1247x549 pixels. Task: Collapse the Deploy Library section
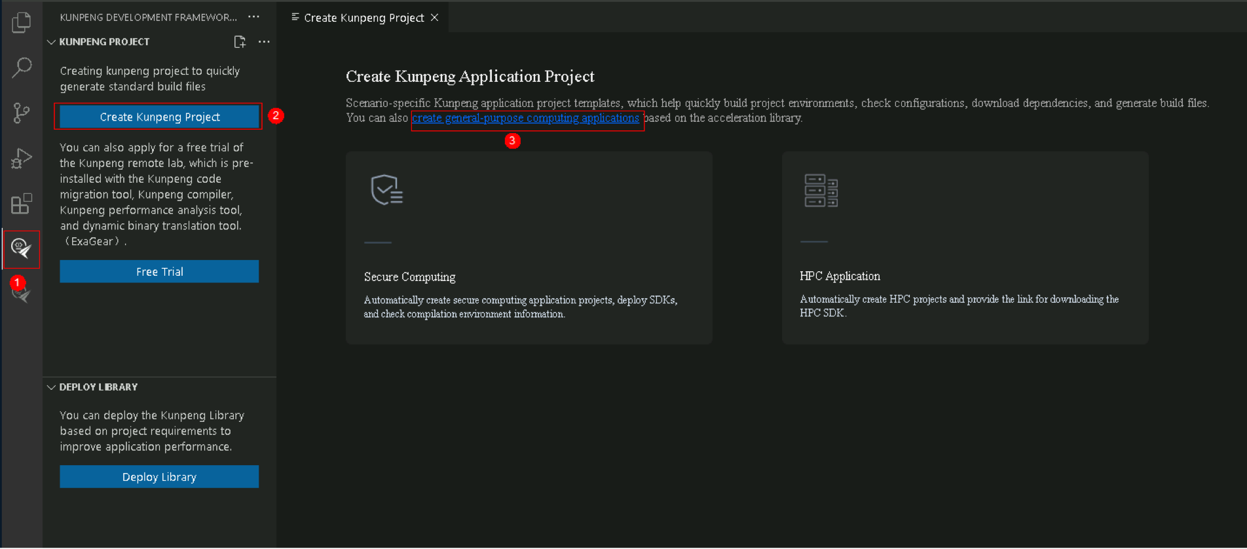pyautogui.click(x=51, y=387)
